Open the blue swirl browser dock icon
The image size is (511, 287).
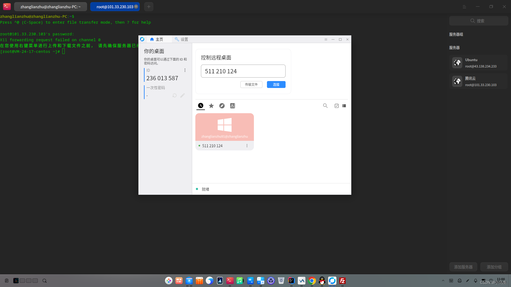pos(210,281)
